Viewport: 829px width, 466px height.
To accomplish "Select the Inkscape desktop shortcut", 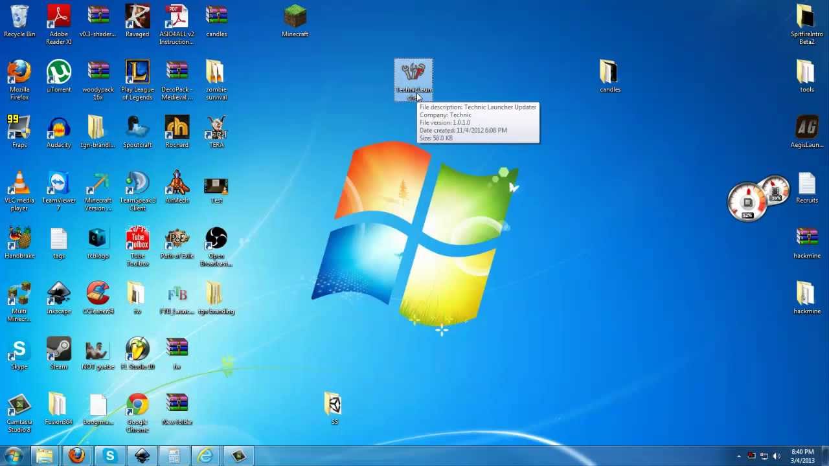I will tap(59, 298).
